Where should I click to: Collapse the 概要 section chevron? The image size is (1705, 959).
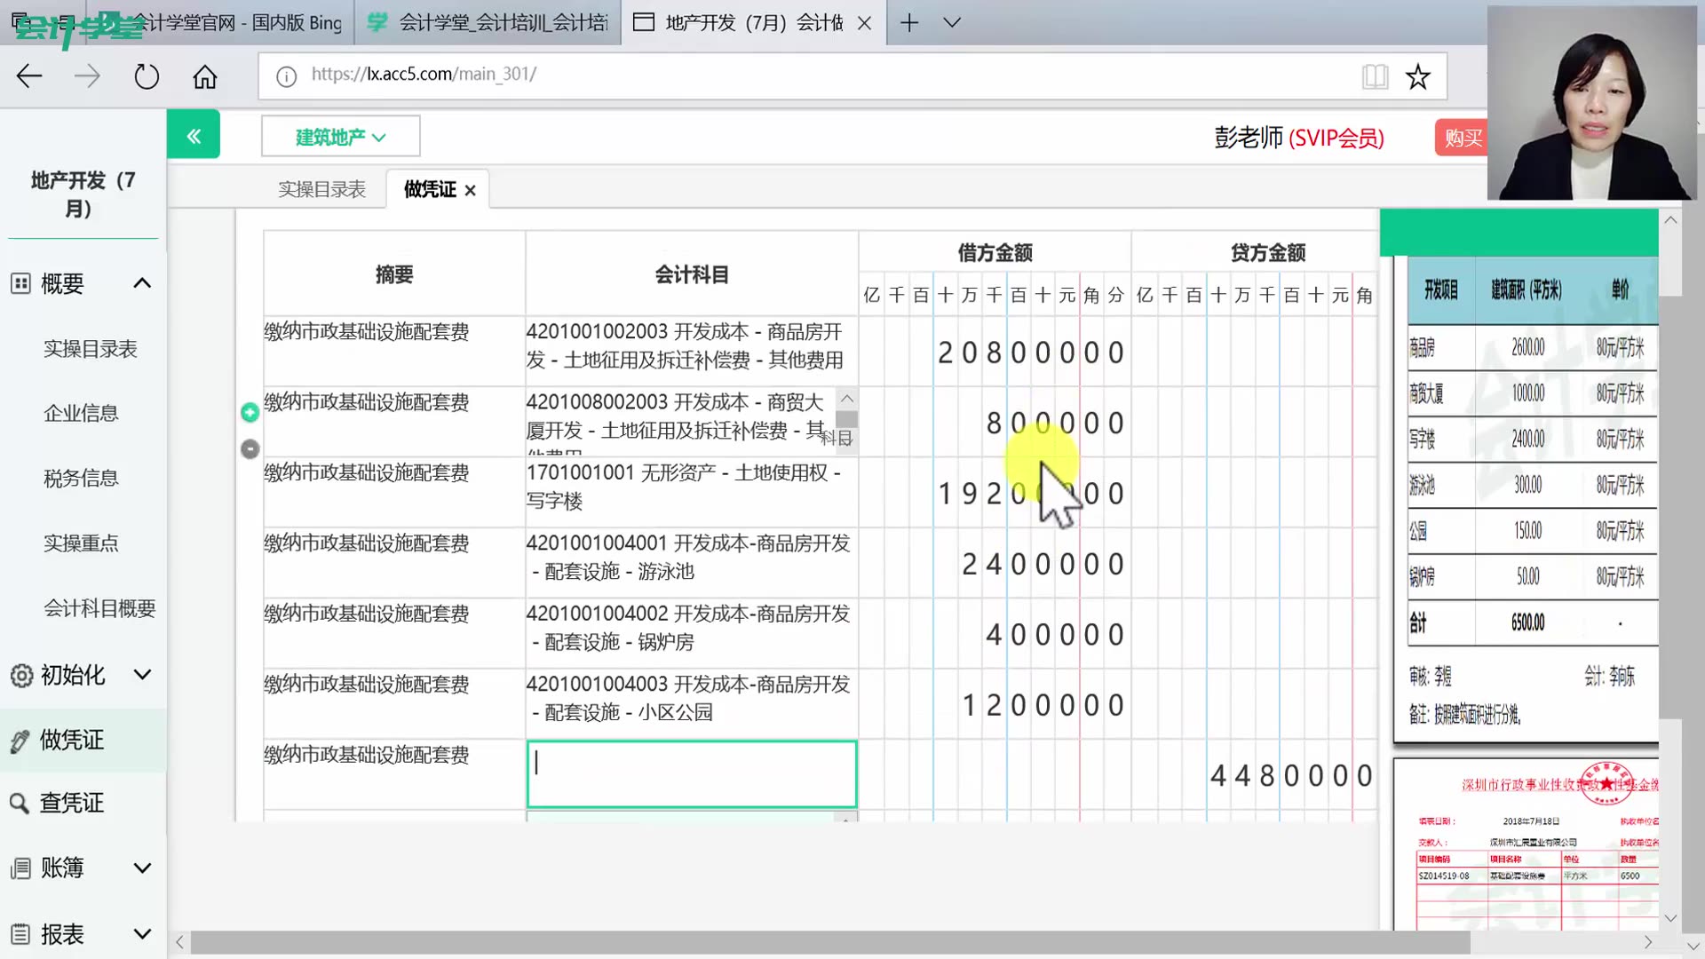click(x=142, y=282)
